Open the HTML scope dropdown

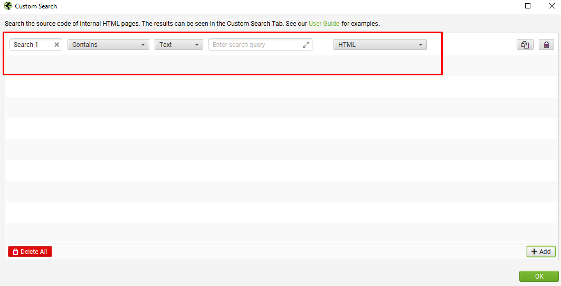(380, 45)
